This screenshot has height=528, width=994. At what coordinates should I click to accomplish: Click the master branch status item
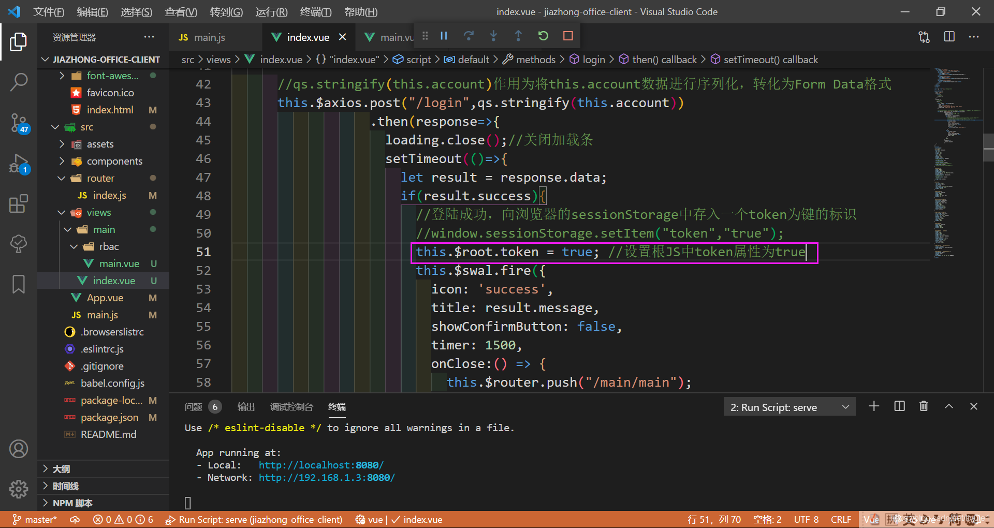tap(34, 519)
